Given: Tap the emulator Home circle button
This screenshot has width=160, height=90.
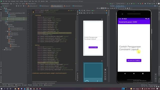Looking at the screenshot, I should click(x=134, y=73).
